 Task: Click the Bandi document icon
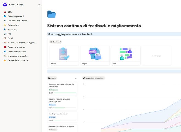pos(5,38)
